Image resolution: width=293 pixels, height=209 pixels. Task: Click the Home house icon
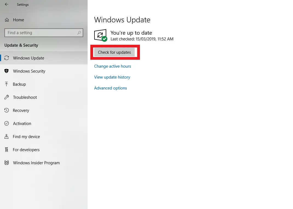point(7,20)
